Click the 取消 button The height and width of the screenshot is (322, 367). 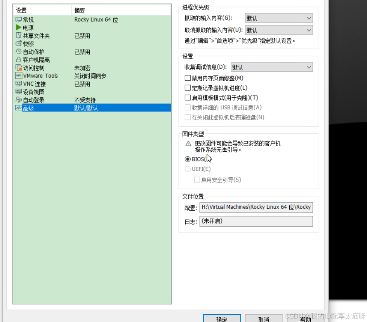point(264,319)
